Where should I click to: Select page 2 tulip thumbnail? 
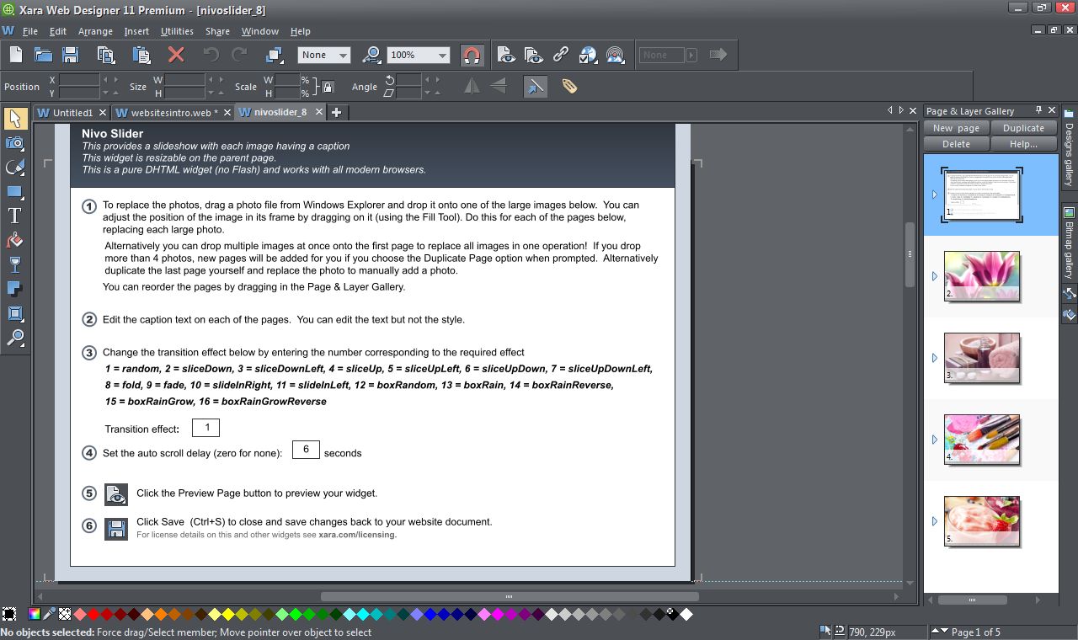[x=982, y=276]
